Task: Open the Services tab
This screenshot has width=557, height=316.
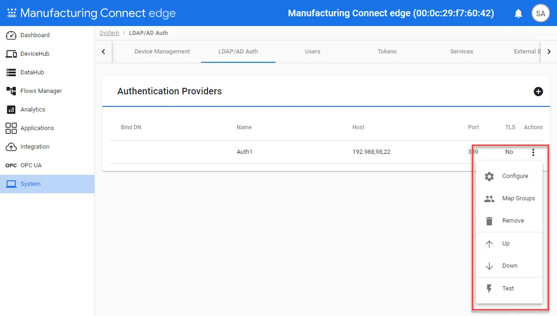Action: click(x=462, y=52)
